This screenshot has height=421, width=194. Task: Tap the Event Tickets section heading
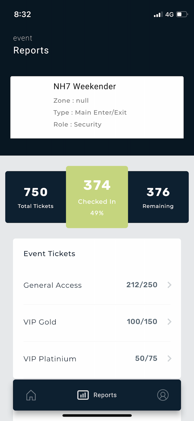[49, 253]
